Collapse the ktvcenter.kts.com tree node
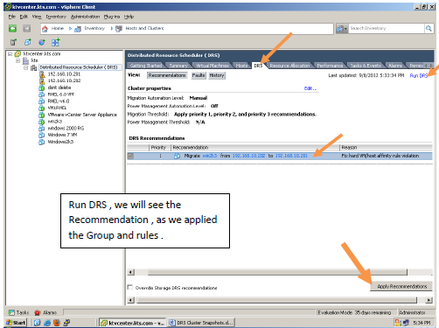Viewport: 439px width, 328px height. click(x=10, y=54)
